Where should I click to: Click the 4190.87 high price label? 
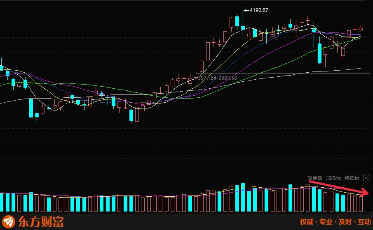click(259, 10)
